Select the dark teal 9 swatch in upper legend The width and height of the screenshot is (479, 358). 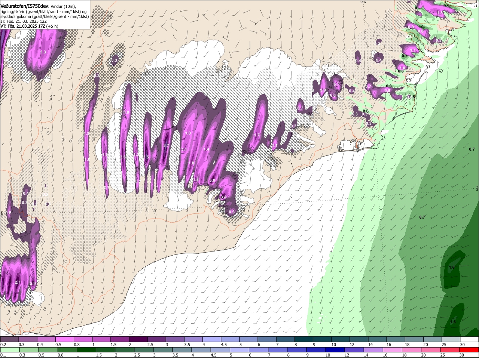322,340
